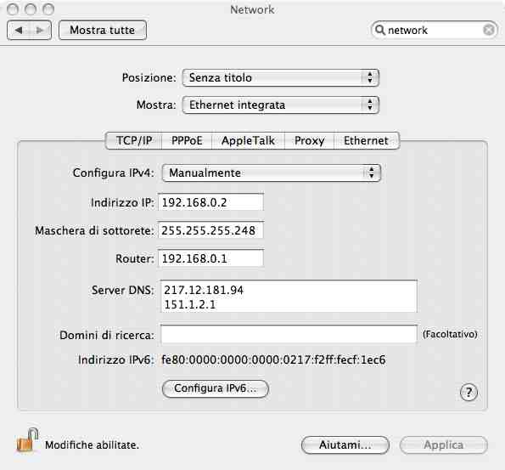This screenshot has height=470, width=505.
Task: Switch to the AppleTalk tab
Action: pyautogui.click(x=248, y=140)
